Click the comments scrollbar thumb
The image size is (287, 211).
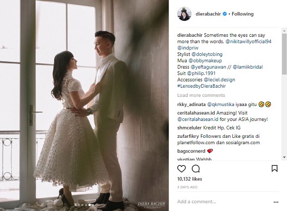[284, 54]
